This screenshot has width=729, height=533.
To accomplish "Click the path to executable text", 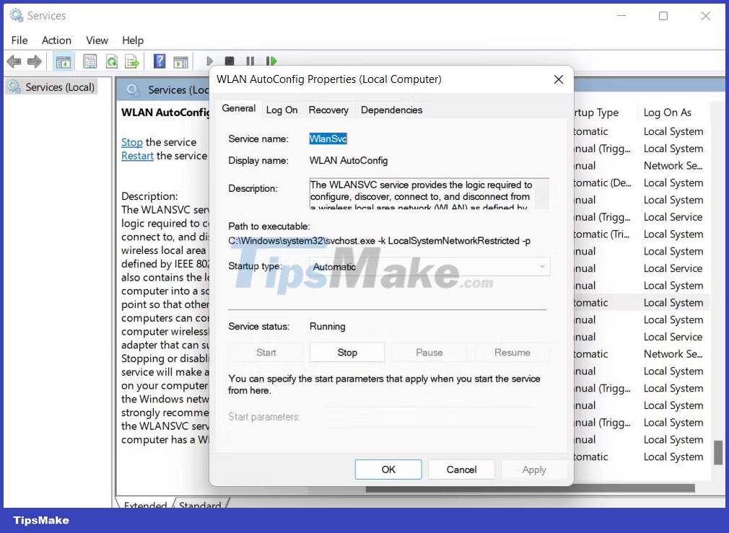I will tap(380, 241).
